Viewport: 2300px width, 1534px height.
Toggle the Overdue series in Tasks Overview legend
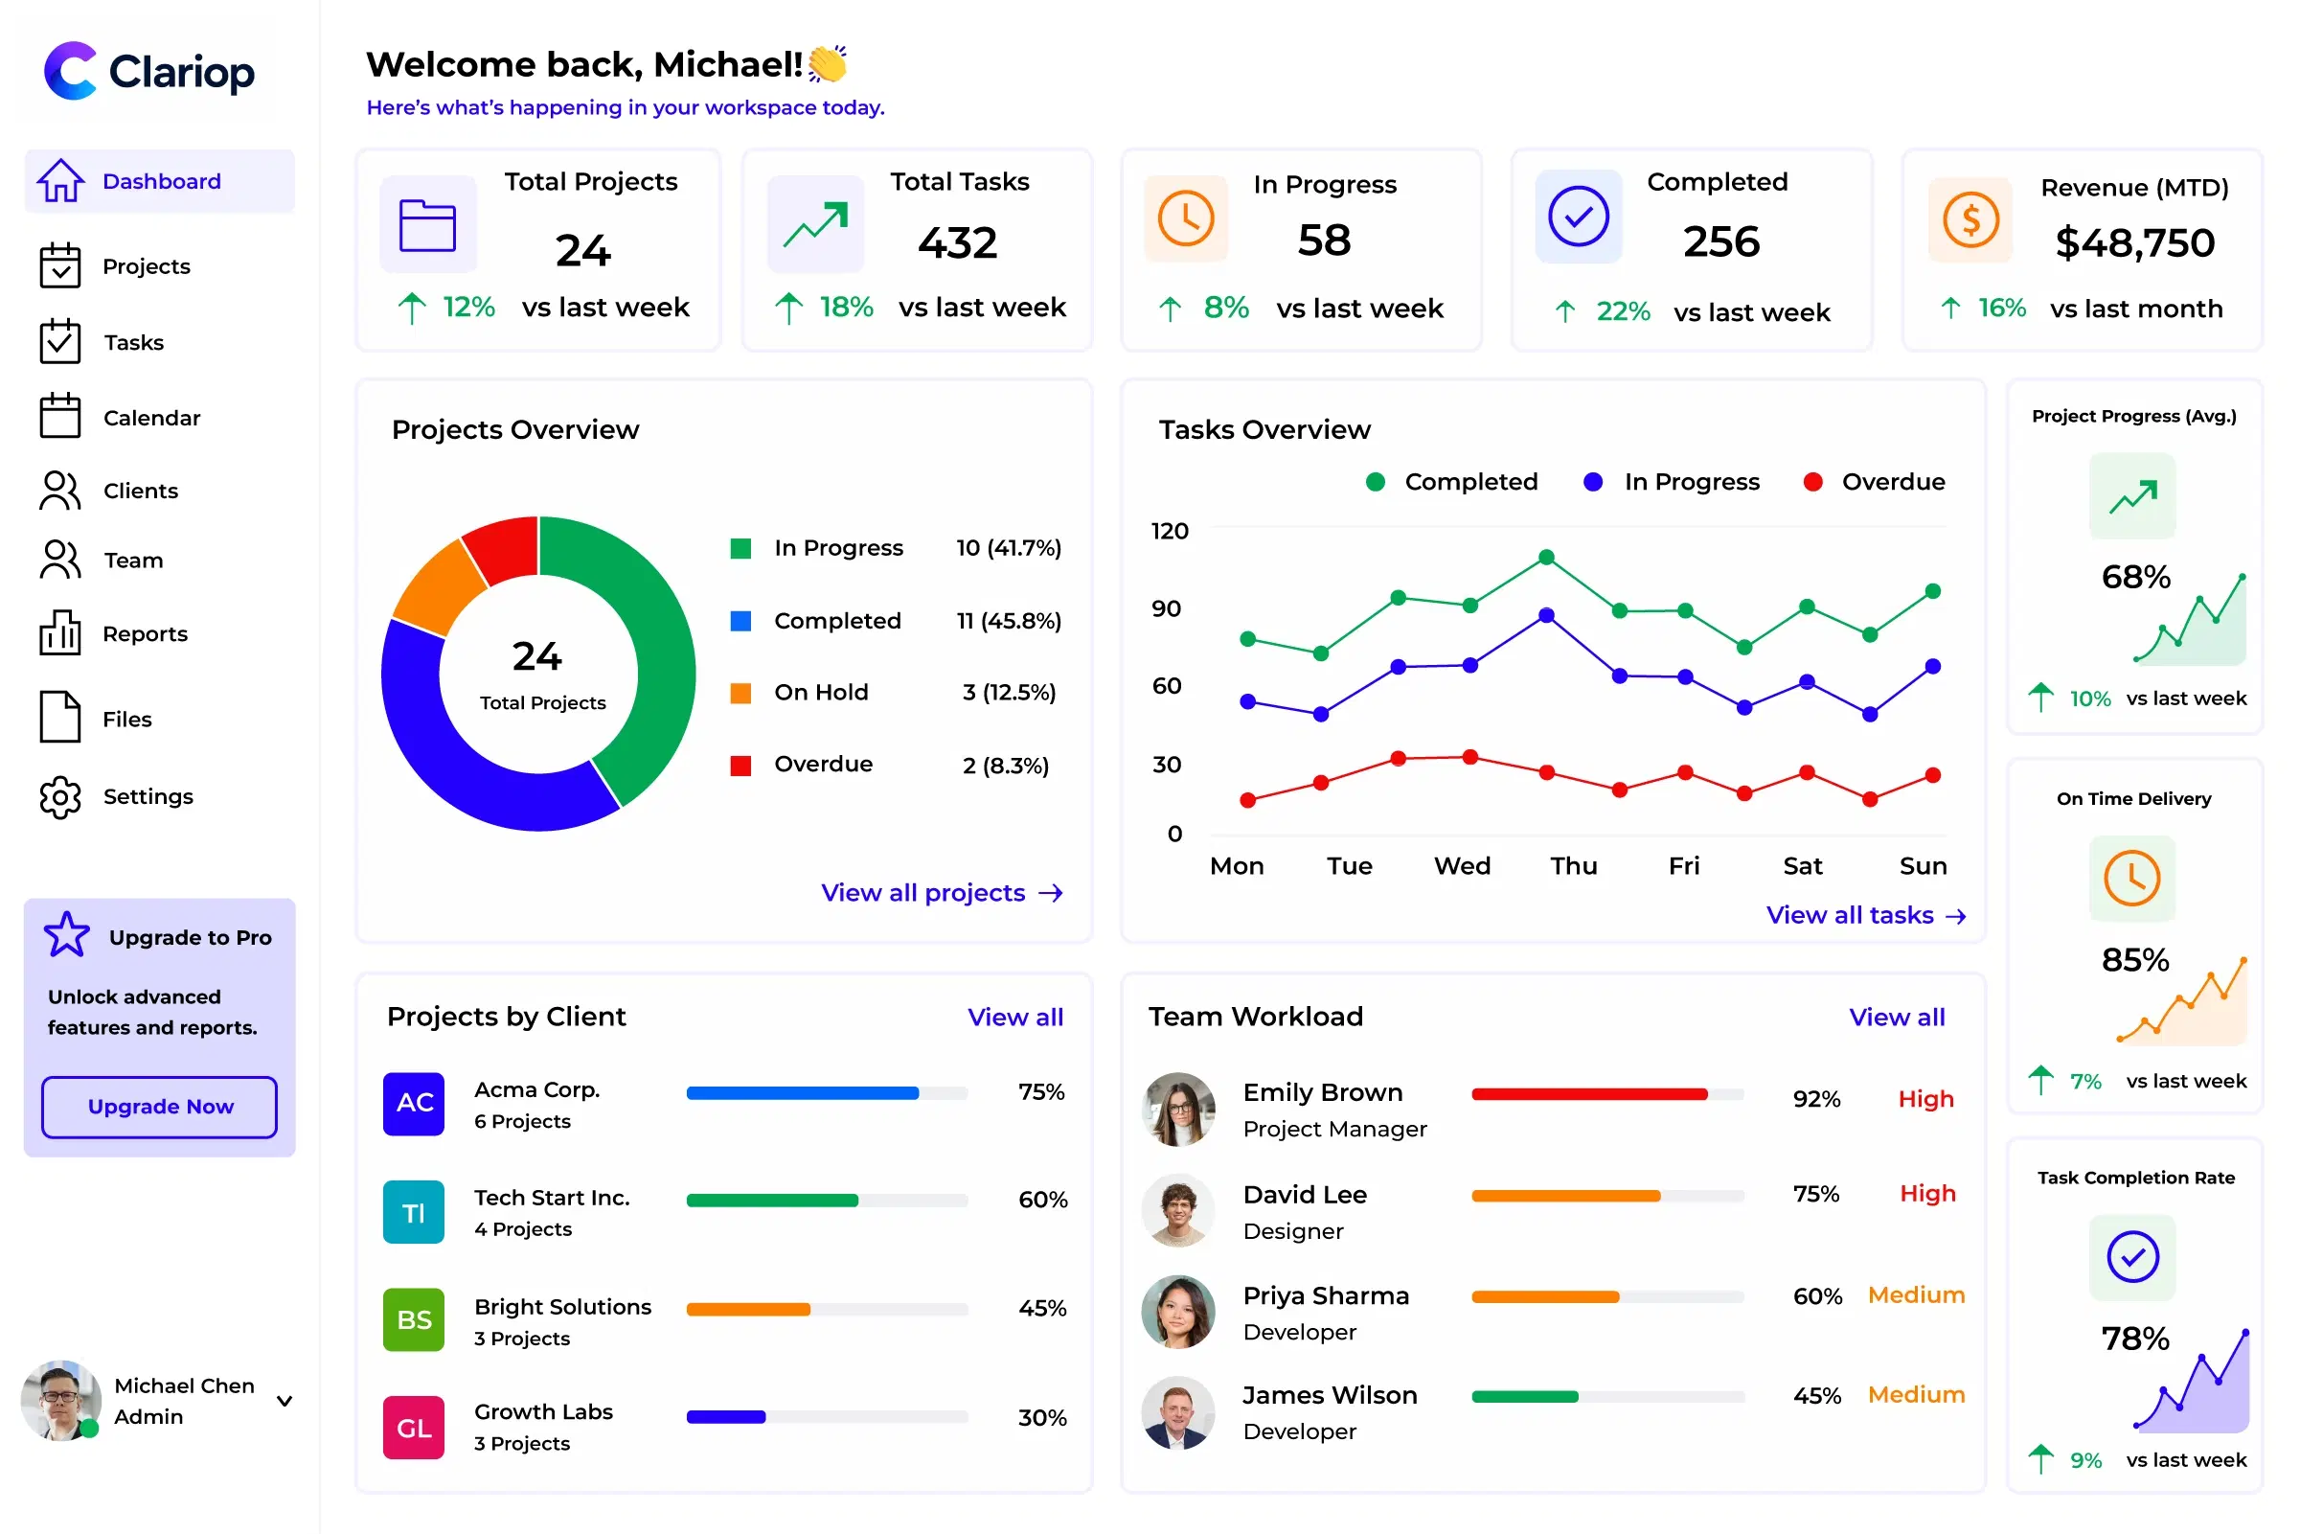click(x=1874, y=481)
